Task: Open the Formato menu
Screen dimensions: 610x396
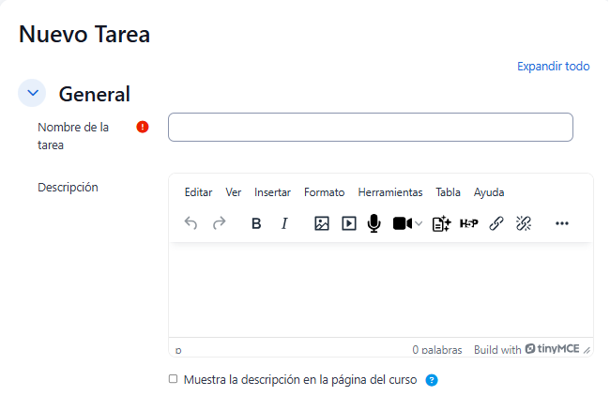Action: tap(324, 192)
